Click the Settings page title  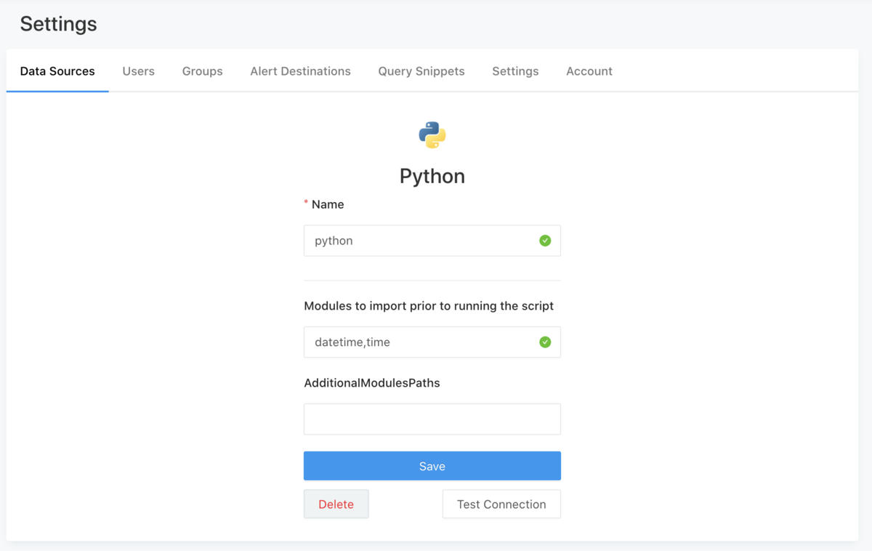[58, 24]
